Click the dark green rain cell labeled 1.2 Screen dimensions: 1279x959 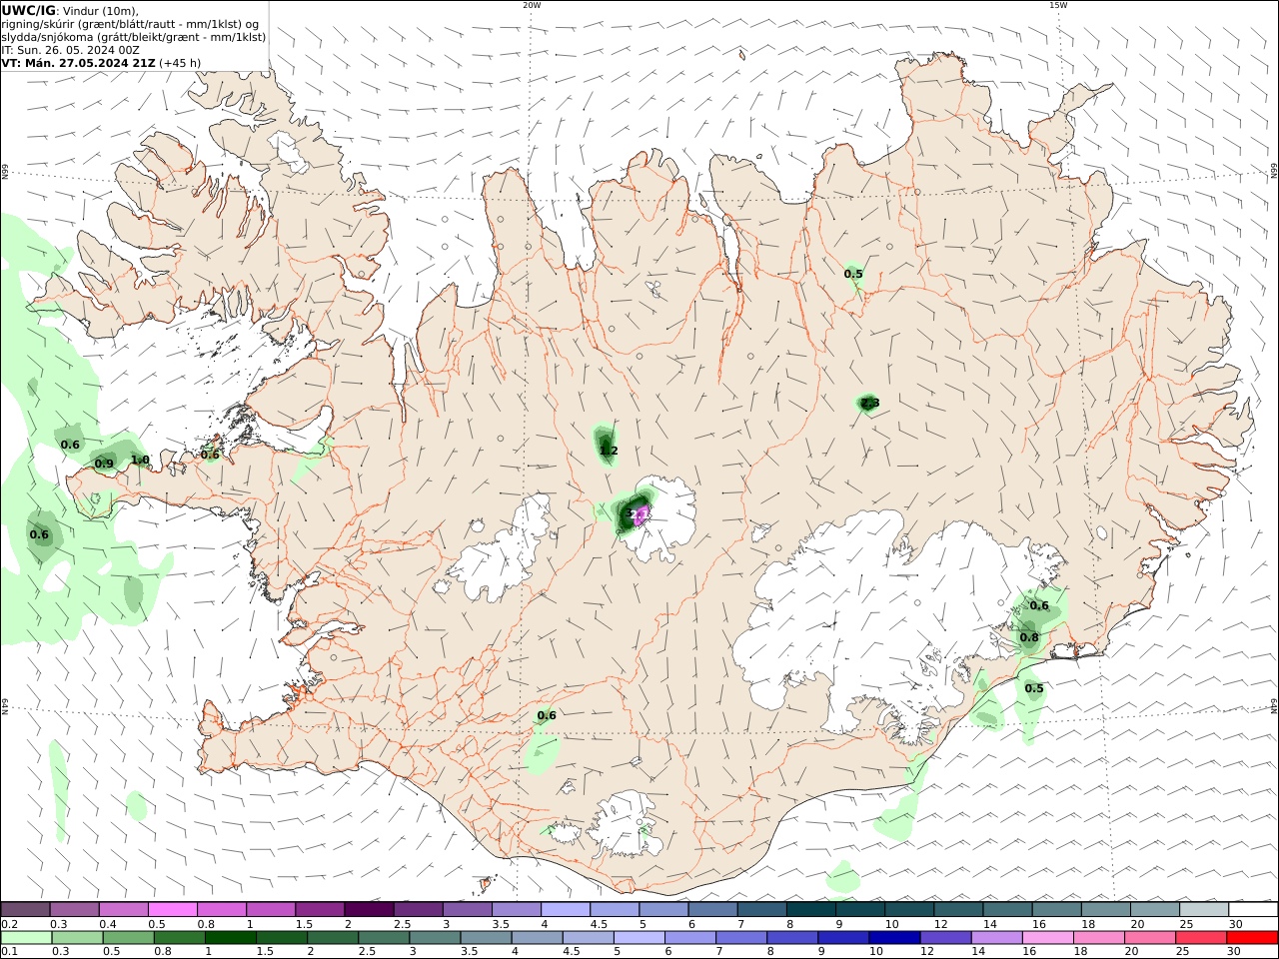[x=606, y=443]
